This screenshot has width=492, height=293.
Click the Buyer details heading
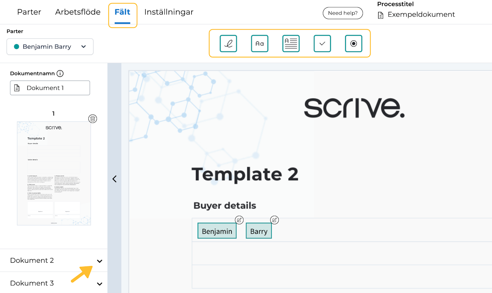[x=225, y=205]
